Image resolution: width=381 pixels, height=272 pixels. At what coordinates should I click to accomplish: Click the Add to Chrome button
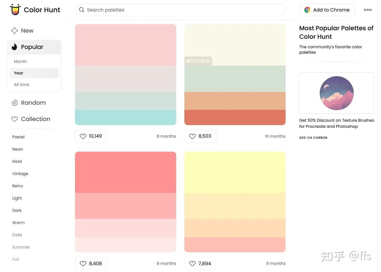(x=327, y=10)
